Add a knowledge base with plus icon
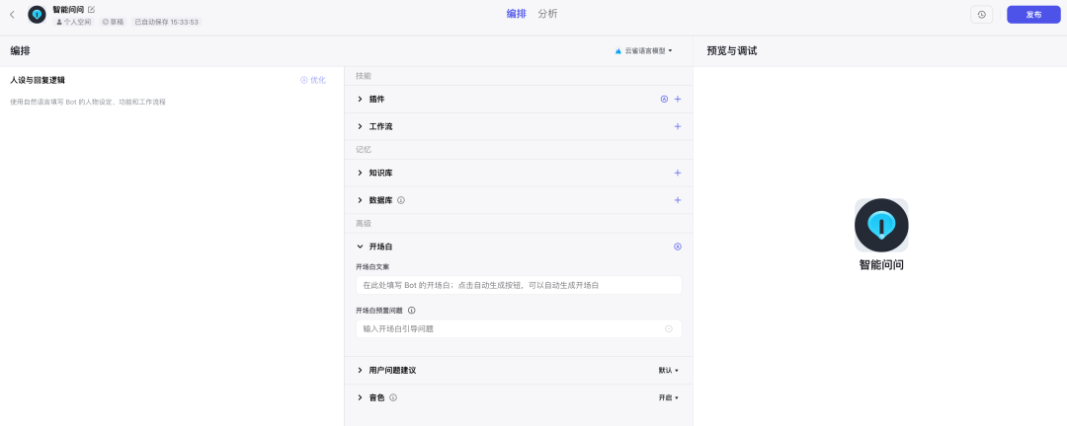The width and height of the screenshot is (1067, 426). point(677,174)
